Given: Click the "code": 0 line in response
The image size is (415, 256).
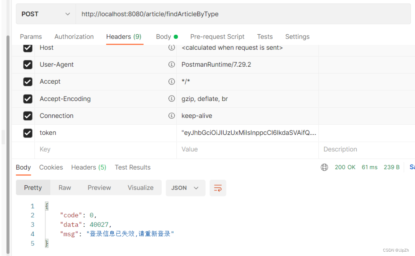Looking at the screenshot, I should (78, 215).
